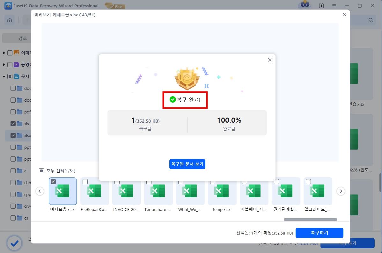This screenshot has height=253, width=382.
Task: Select the green check icon next to 복구 완료
Action: pyautogui.click(x=172, y=99)
